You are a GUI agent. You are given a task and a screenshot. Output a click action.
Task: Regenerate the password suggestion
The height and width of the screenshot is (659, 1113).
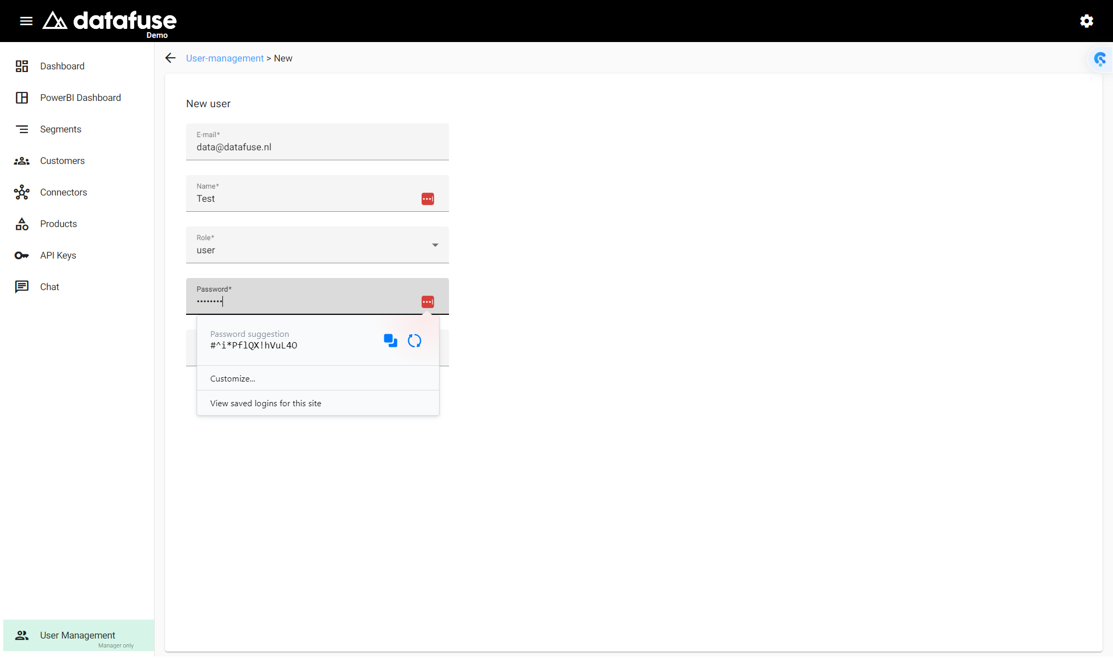tap(414, 341)
